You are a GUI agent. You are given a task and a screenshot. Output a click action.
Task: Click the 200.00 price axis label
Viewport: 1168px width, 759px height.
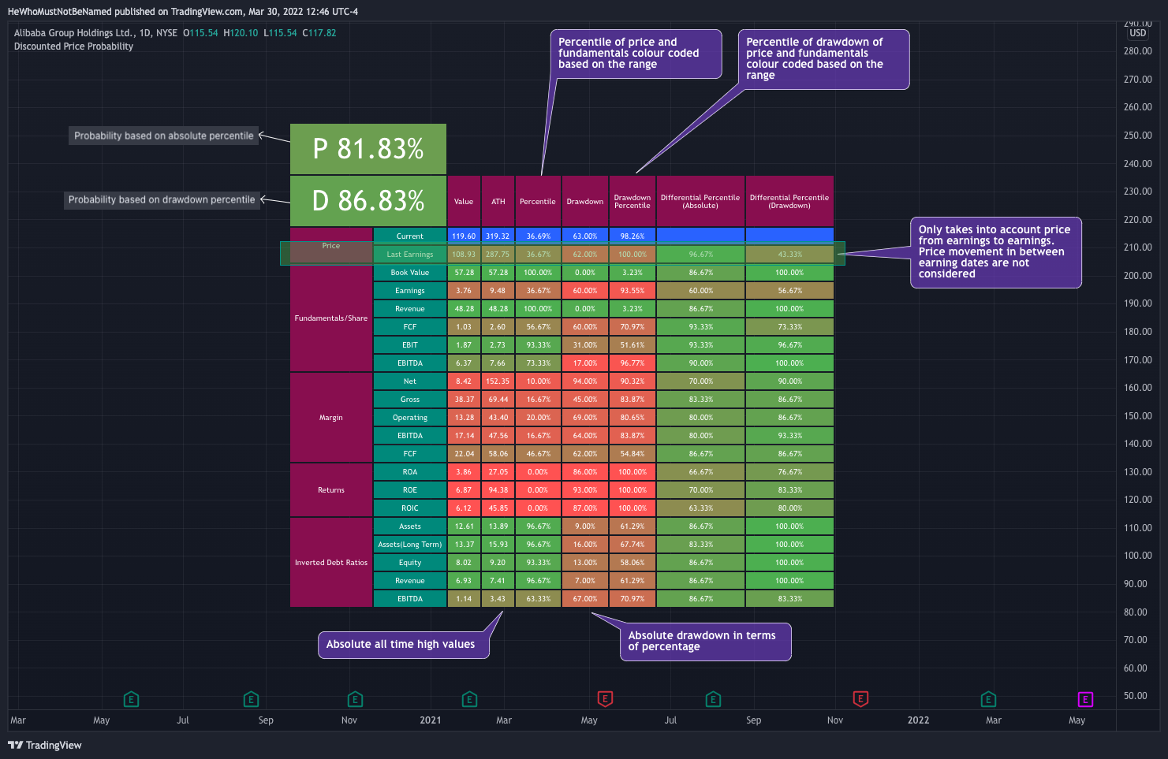coord(1137,276)
